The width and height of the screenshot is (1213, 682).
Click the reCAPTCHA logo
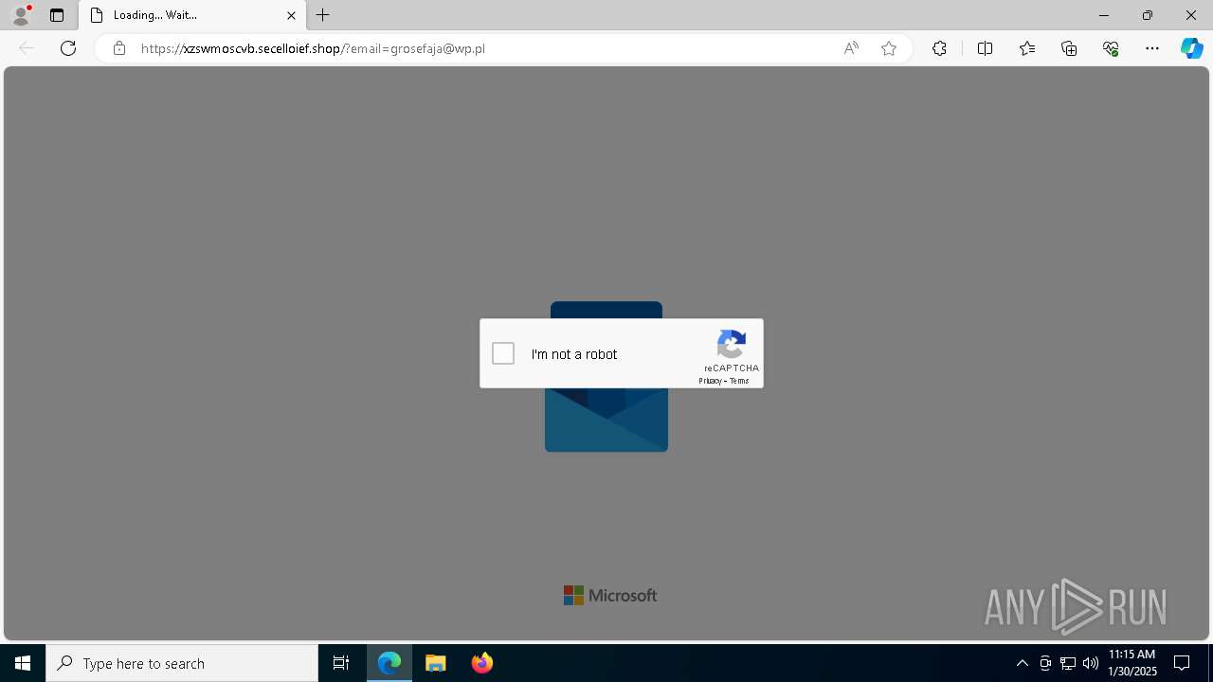point(732,345)
